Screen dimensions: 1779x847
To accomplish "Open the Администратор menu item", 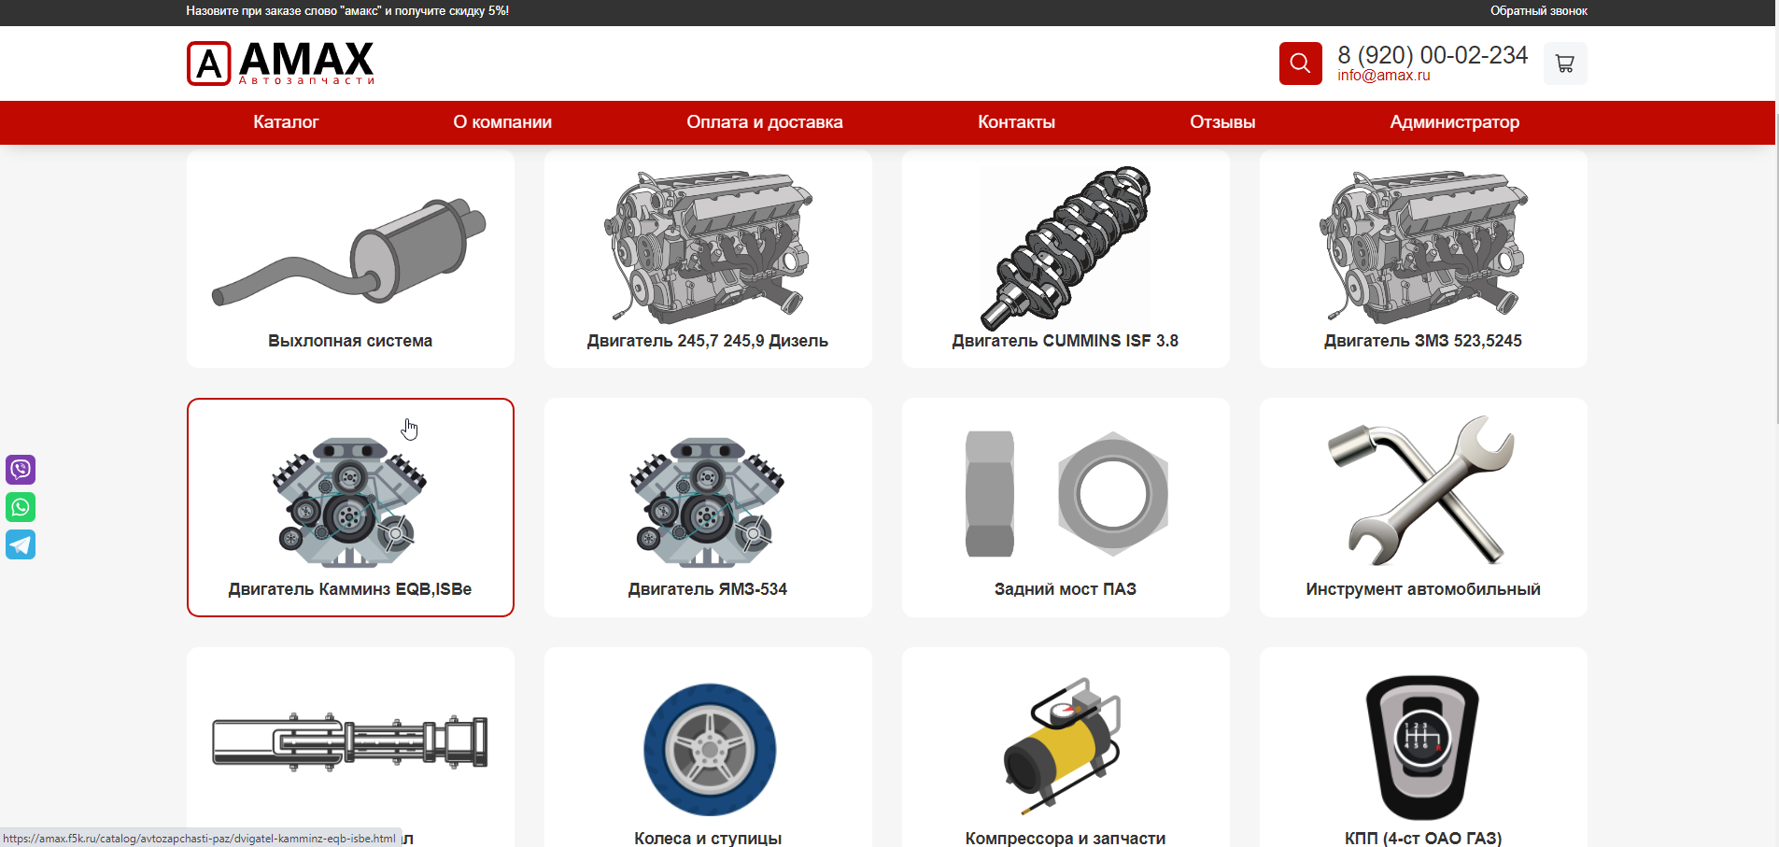I will [x=1454, y=122].
